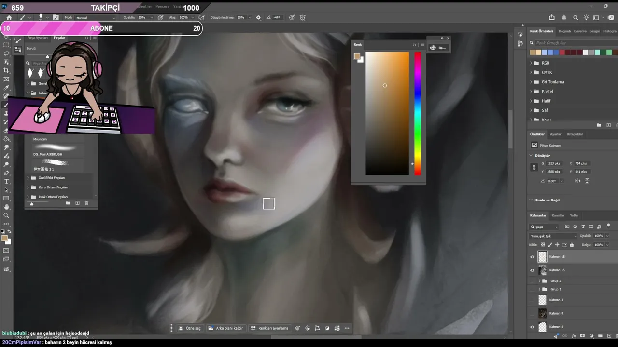This screenshot has height=347, width=618.
Task: Click the Özne seç button
Action: [189, 328]
